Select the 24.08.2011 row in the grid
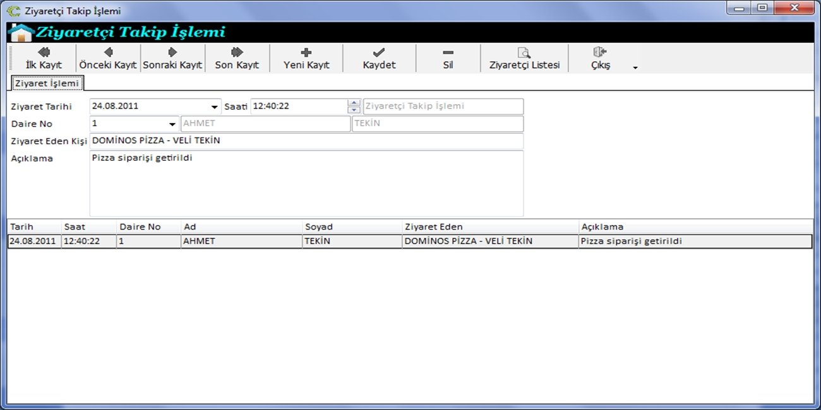 (x=33, y=242)
